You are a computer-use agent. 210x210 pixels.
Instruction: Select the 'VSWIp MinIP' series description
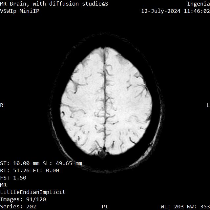point(20,11)
